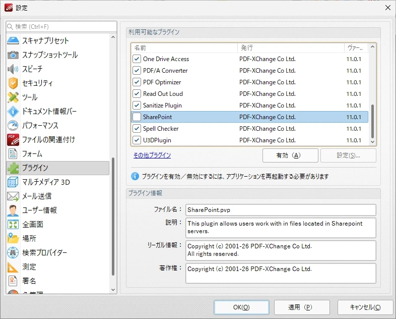Screen dimensions: 396x319
Task: Click the plugins puzzle piece icon
Action: tap(13, 168)
